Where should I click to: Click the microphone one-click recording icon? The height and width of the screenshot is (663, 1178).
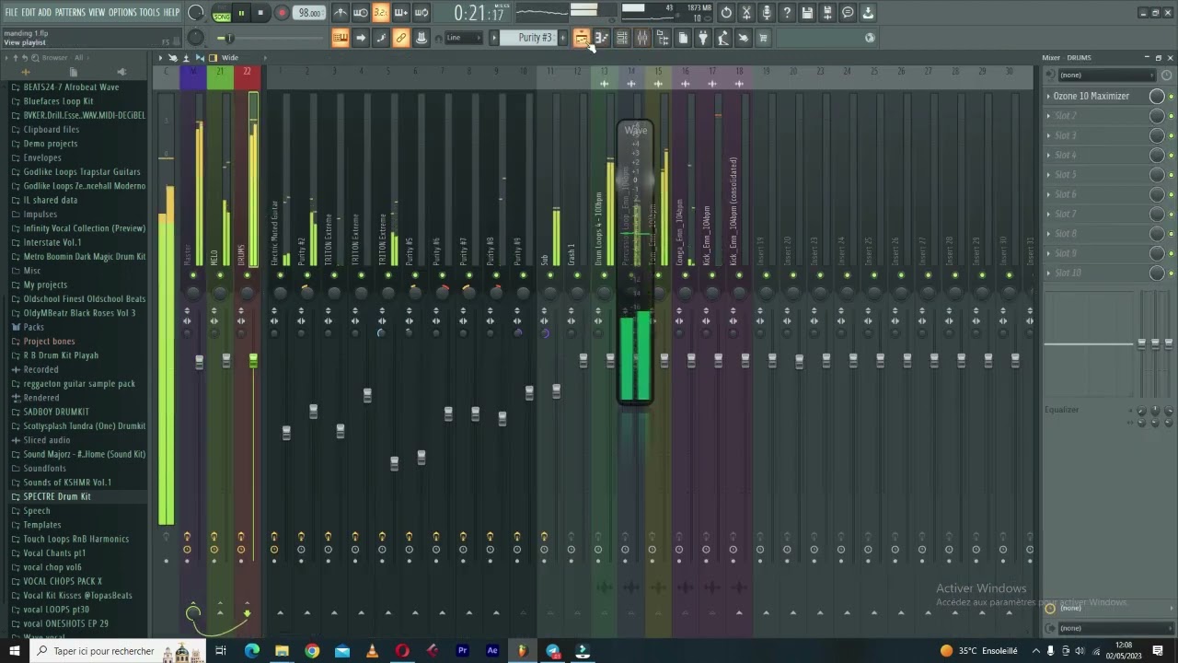pos(767,13)
